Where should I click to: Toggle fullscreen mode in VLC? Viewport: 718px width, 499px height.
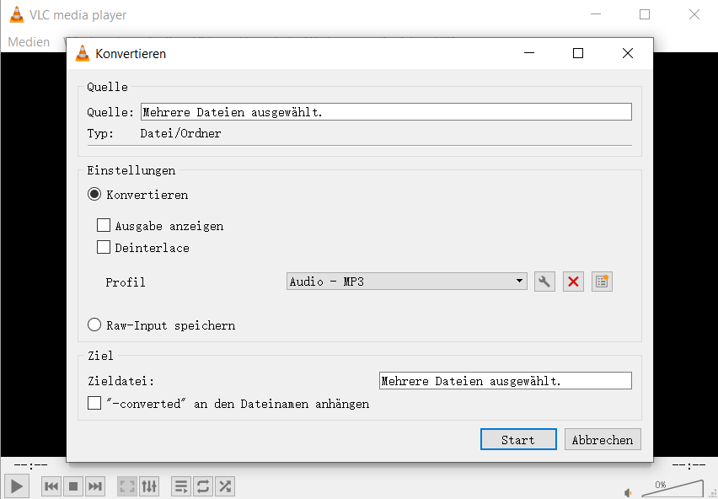pyautogui.click(x=127, y=486)
